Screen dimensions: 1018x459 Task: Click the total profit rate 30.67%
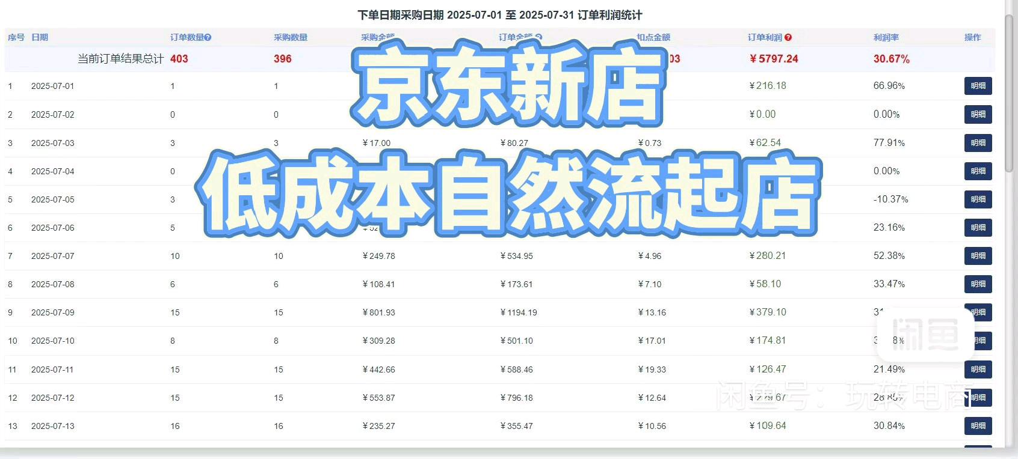pos(892,59)
